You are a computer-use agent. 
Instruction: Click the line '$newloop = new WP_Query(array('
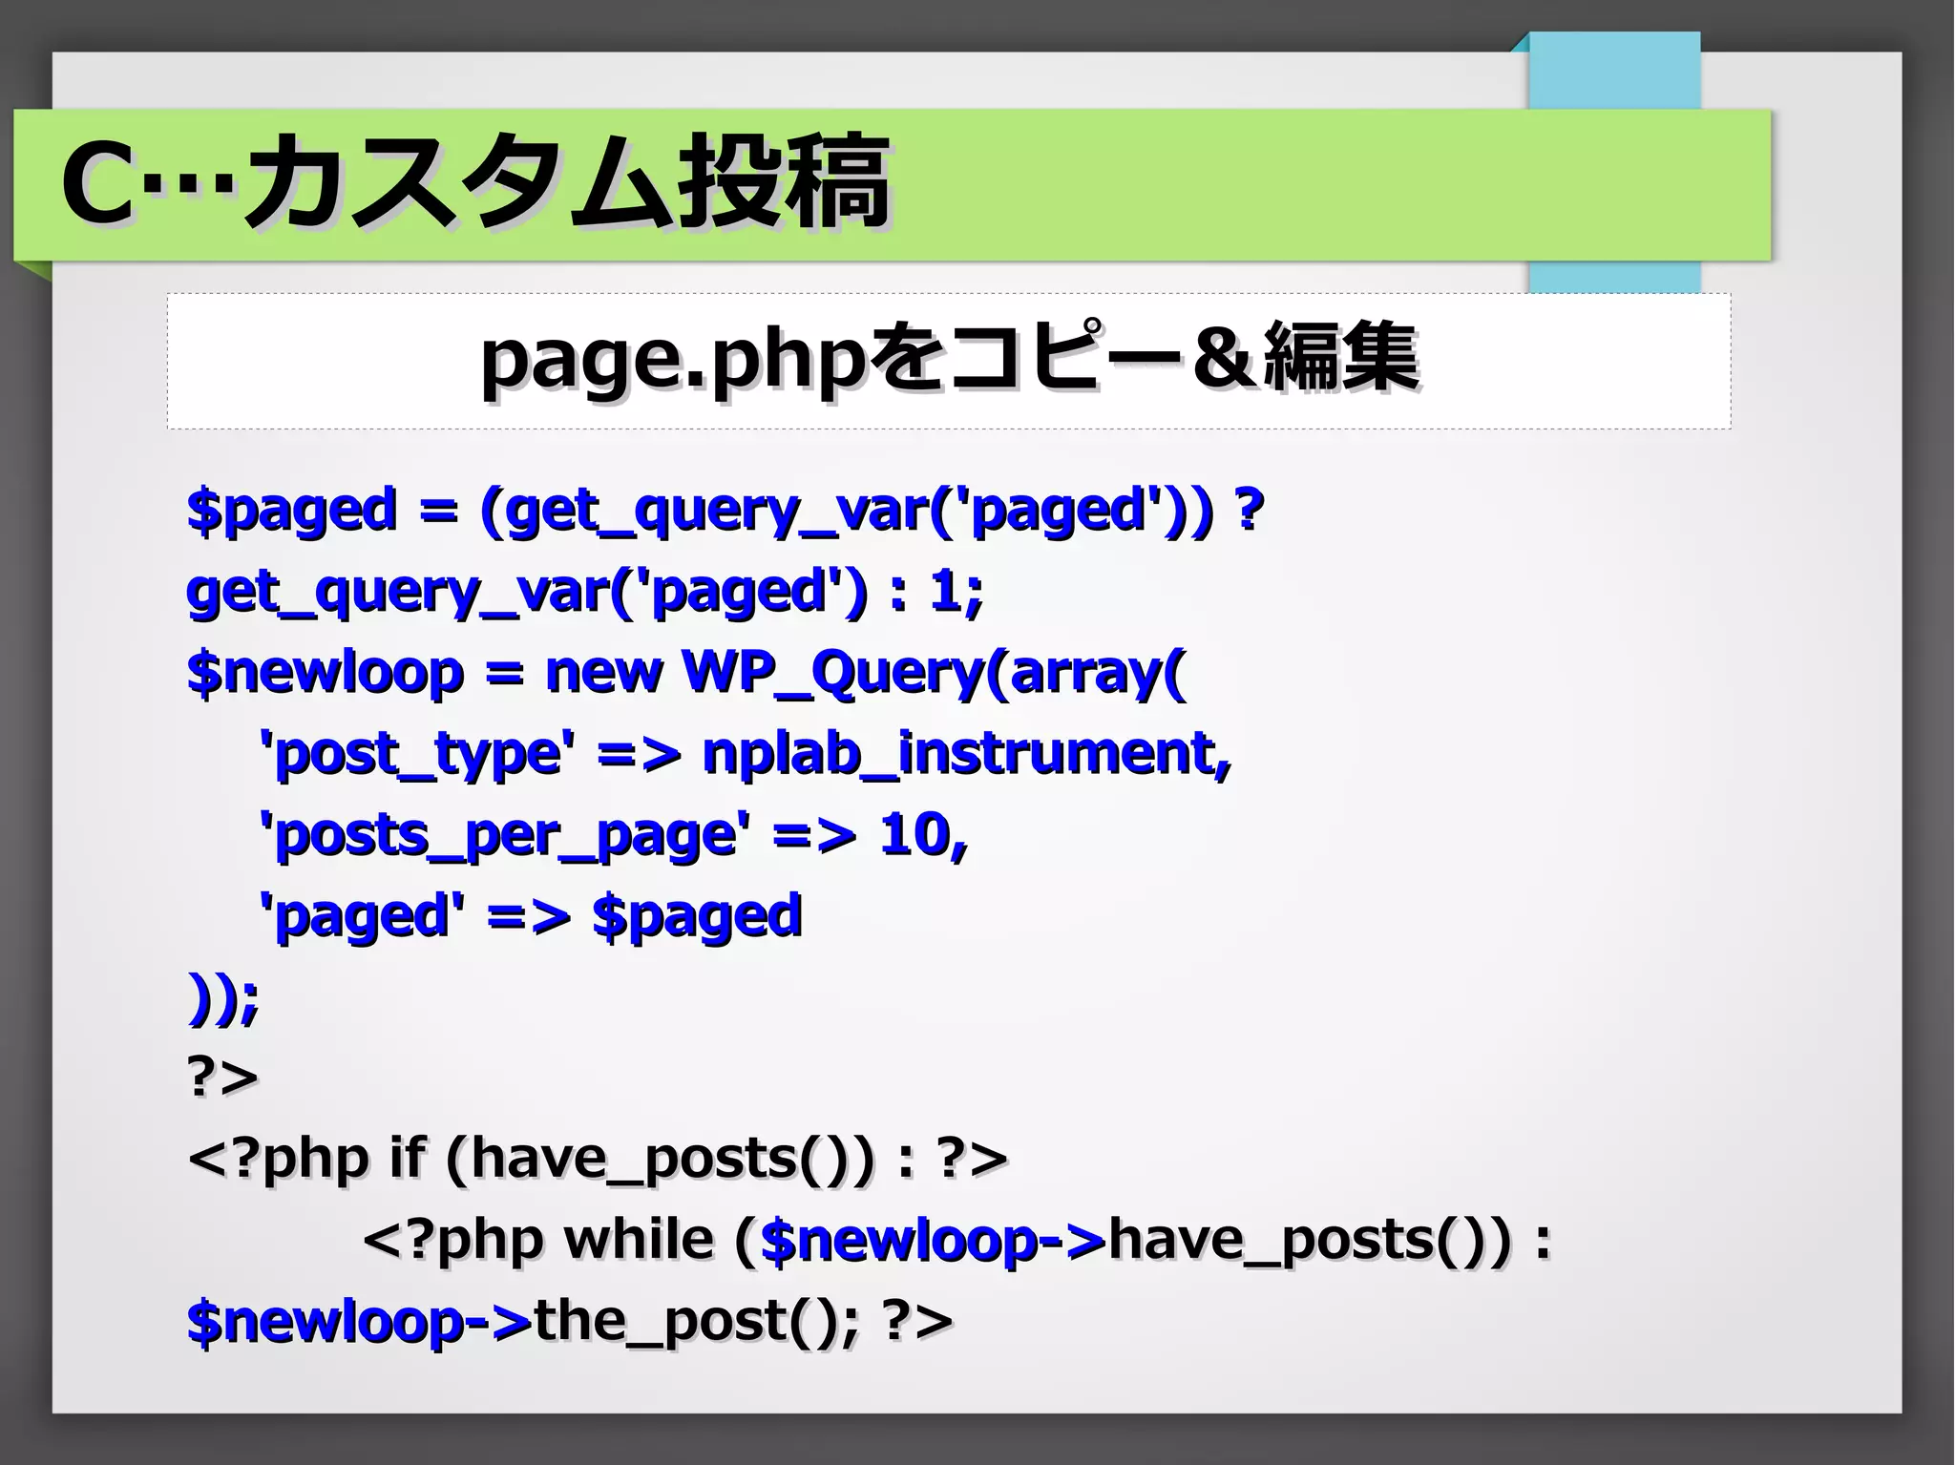(686, 673)
